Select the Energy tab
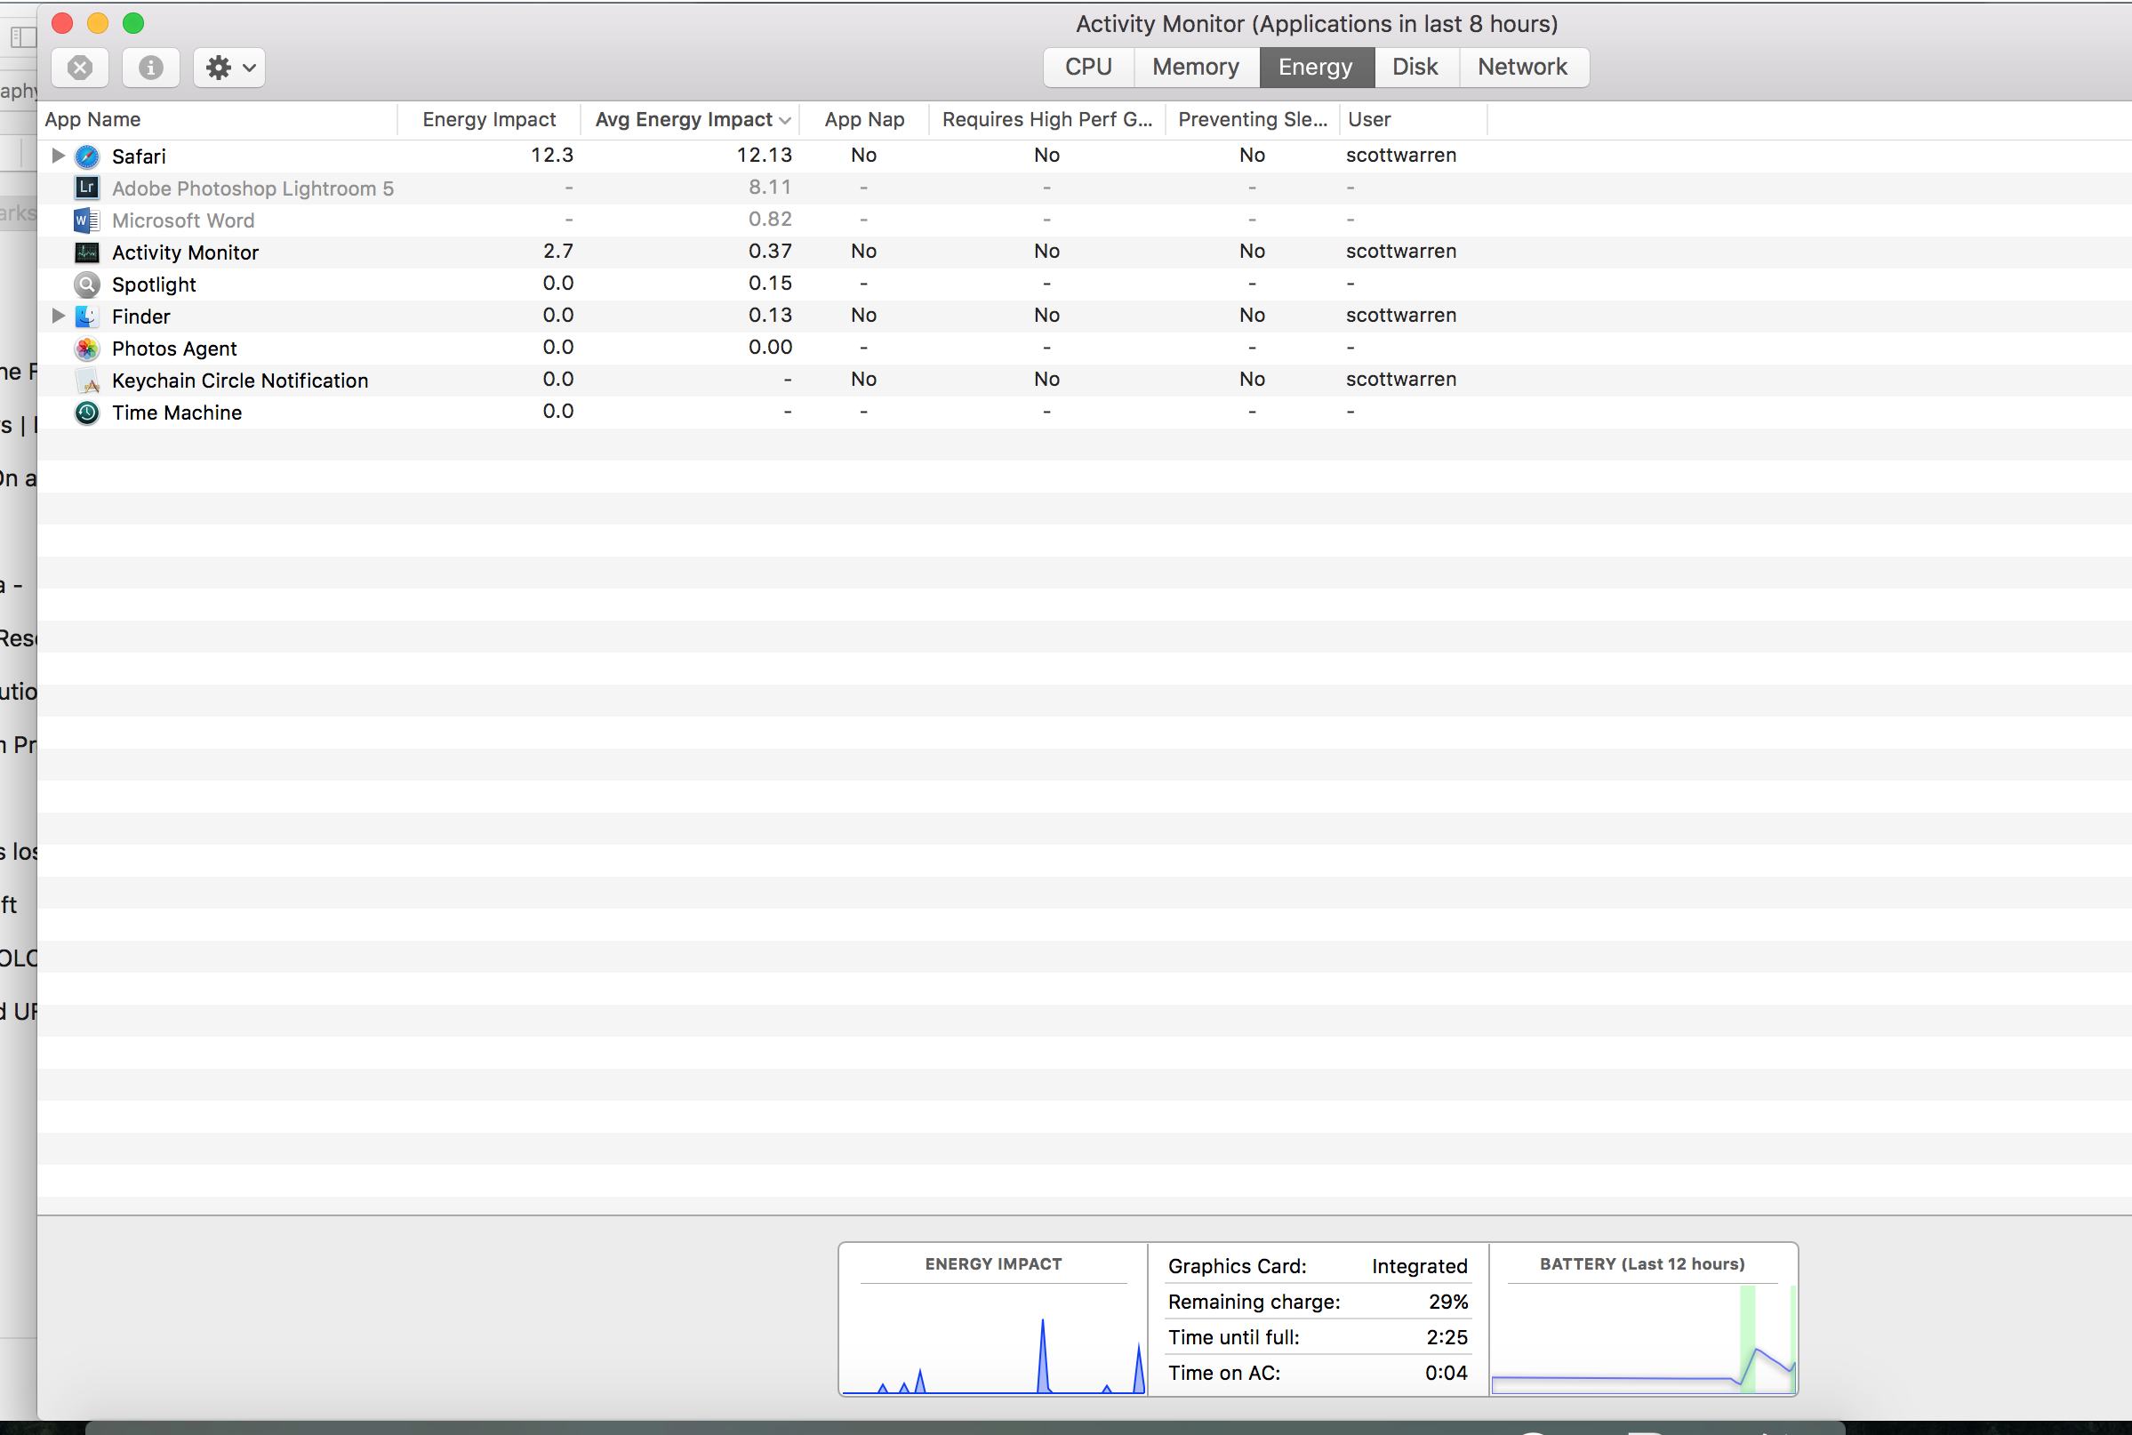This screenshot has width=2132, height=1435. 1316,67
